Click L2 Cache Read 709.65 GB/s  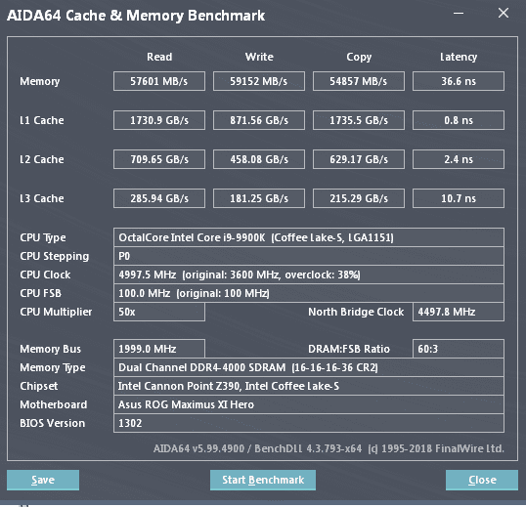[x=159, y=159]
